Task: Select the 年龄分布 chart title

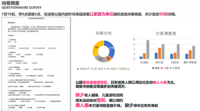Action: coord(103,33)
